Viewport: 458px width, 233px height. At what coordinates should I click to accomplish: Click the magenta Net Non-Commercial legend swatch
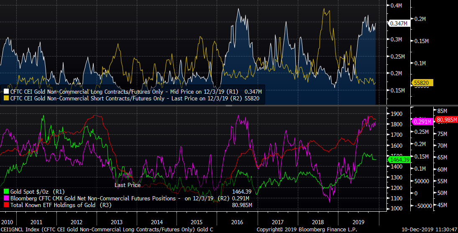pyautogui.click(x=6, y=198)
